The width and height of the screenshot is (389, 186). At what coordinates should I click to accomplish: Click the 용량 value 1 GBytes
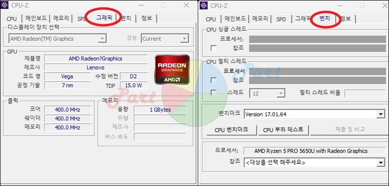[x=160, y=110]
